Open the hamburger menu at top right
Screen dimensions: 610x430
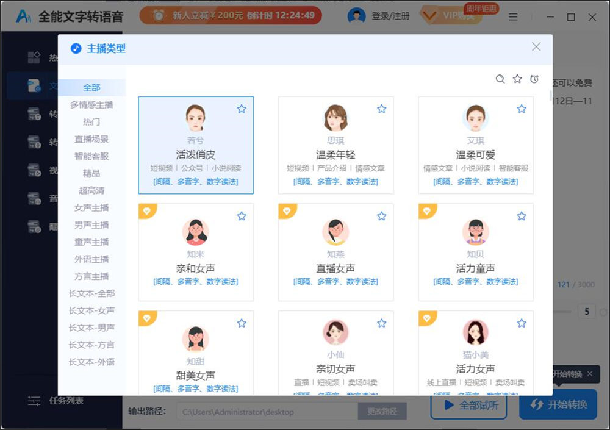click(x=513, y=17)
